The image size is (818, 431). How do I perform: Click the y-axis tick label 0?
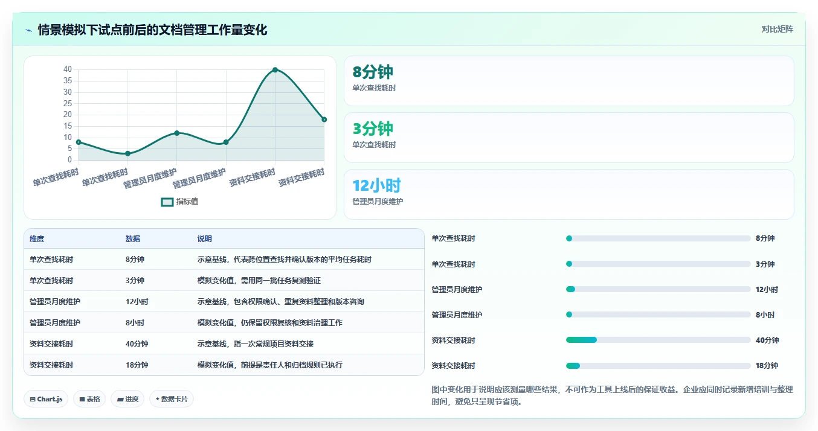70,160
